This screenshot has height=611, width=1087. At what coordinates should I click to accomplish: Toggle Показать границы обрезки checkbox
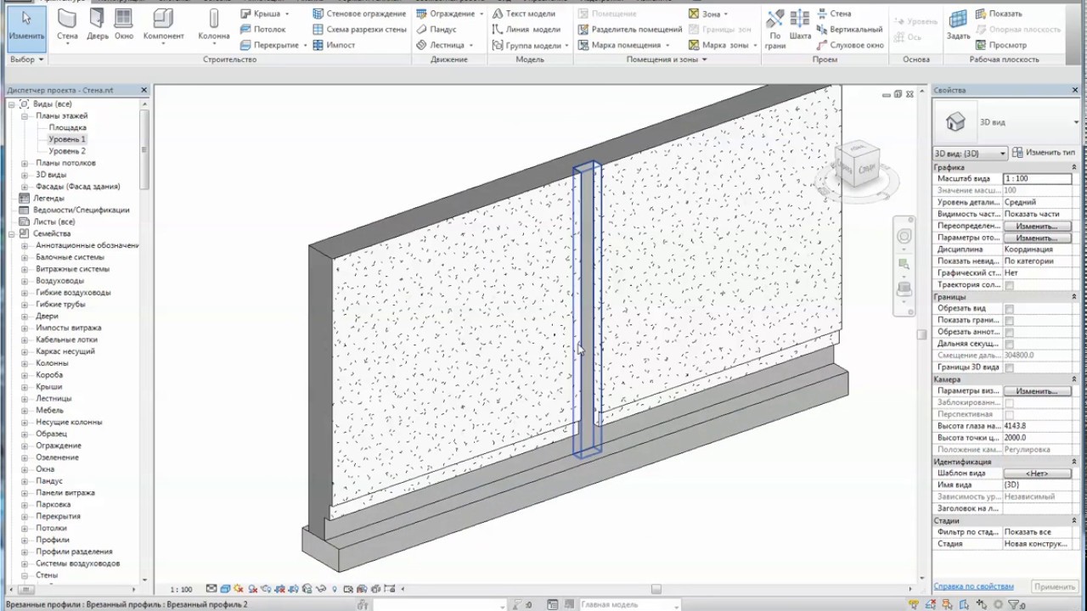(1009, 321)
